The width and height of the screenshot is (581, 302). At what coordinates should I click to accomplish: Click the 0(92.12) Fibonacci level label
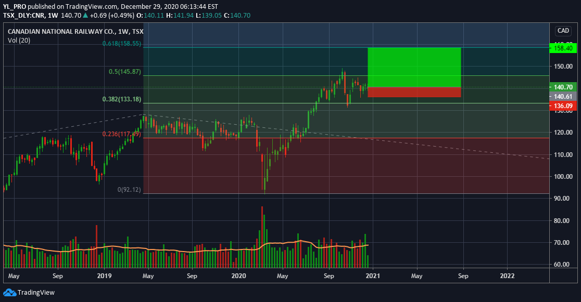click(x=129, y=190)
